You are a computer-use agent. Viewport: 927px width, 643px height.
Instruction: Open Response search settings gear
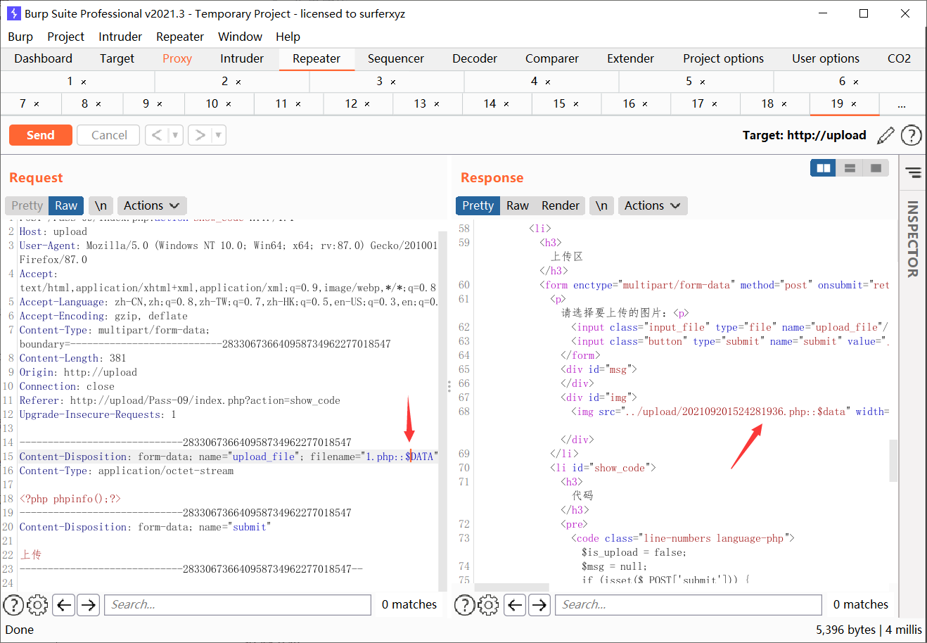489,604
